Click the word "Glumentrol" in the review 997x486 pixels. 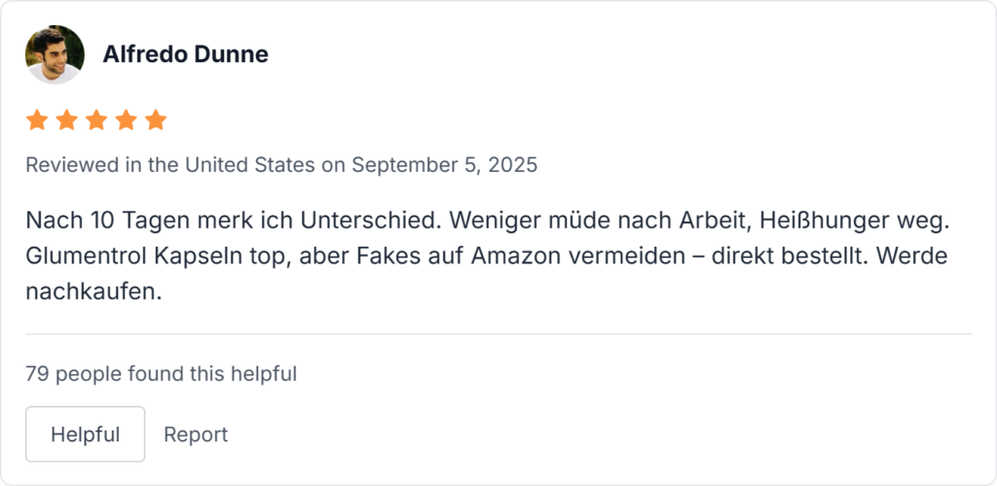click(86, 257)
